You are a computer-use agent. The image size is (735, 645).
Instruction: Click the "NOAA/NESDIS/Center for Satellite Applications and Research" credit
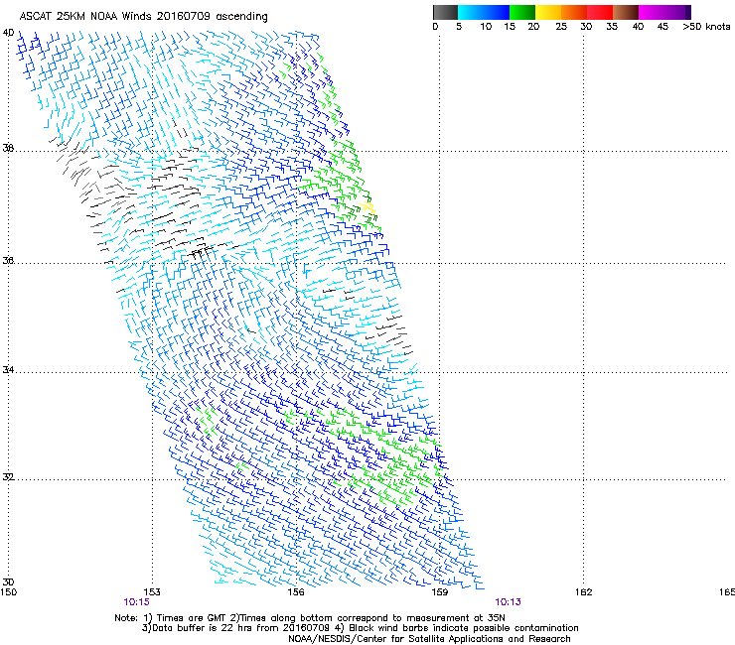pyautogui.click(x=429, y=639)
